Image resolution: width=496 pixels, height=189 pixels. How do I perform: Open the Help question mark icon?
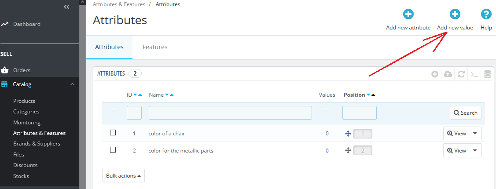click(486, 14)
